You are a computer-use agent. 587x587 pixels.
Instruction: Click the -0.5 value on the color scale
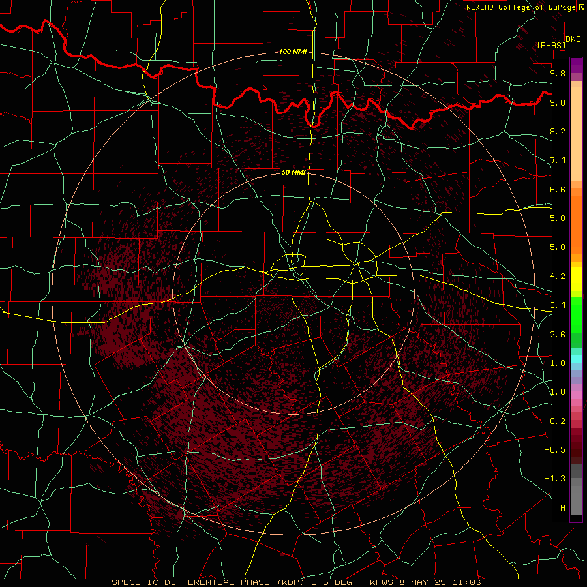(555, 450)
